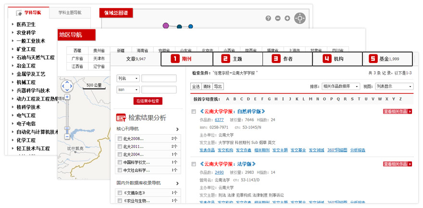
Task: Click the graph pan/recenter compass icon
Action: coord(300,18)
